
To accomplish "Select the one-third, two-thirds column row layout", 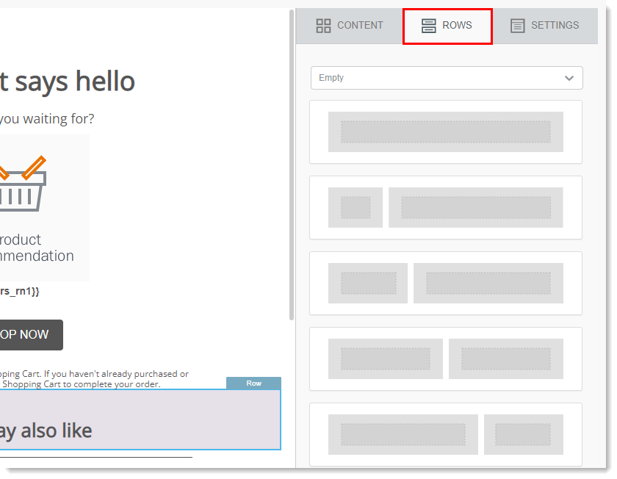I will (446, 283).
